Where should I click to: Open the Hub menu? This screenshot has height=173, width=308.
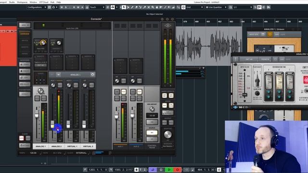(52, 2)
